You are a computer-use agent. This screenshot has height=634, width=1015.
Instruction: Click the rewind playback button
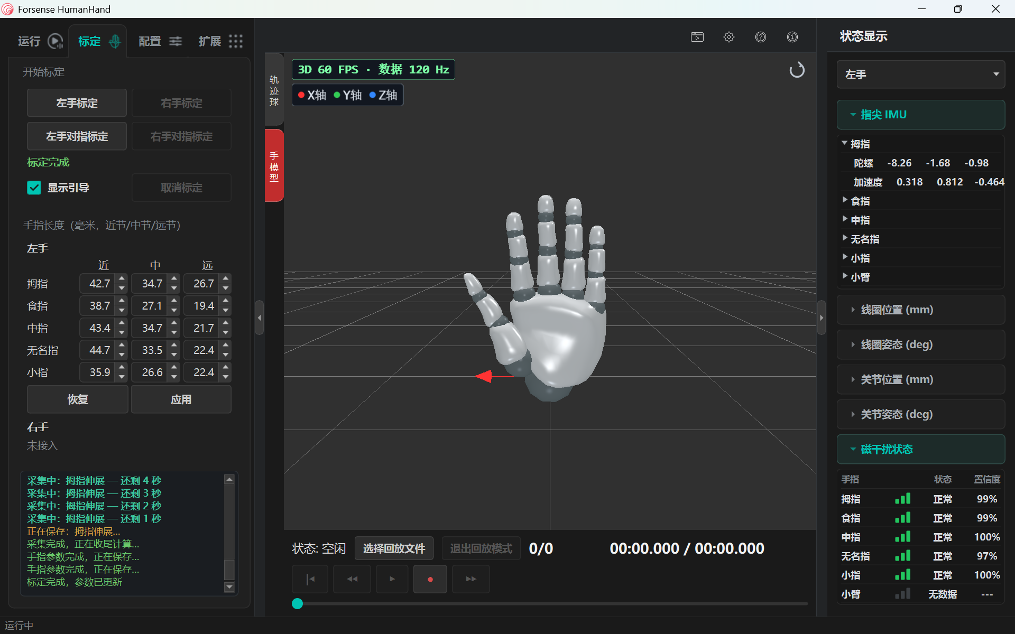click(x=352, y=579)
